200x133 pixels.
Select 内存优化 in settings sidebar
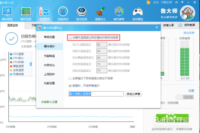(x=49, y=65)
